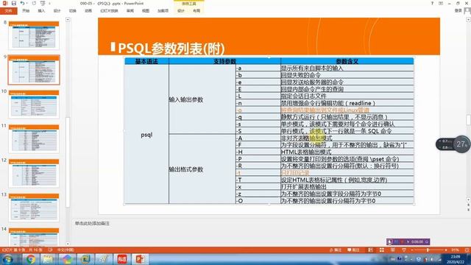471x265 pixels.
Task: Open the 文件 (File) tab
Action: tap(9, 11)
